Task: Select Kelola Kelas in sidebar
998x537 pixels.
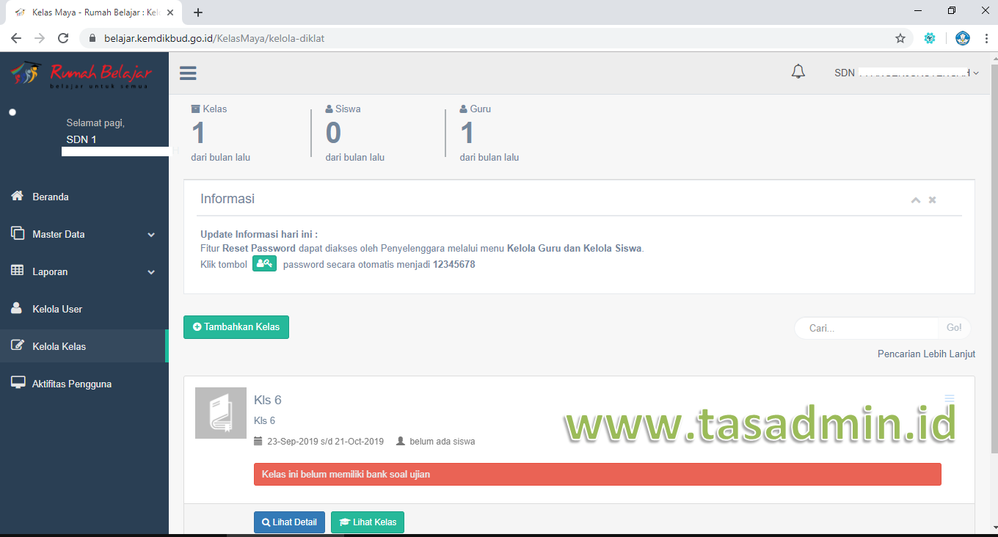Action: point(84,346)
